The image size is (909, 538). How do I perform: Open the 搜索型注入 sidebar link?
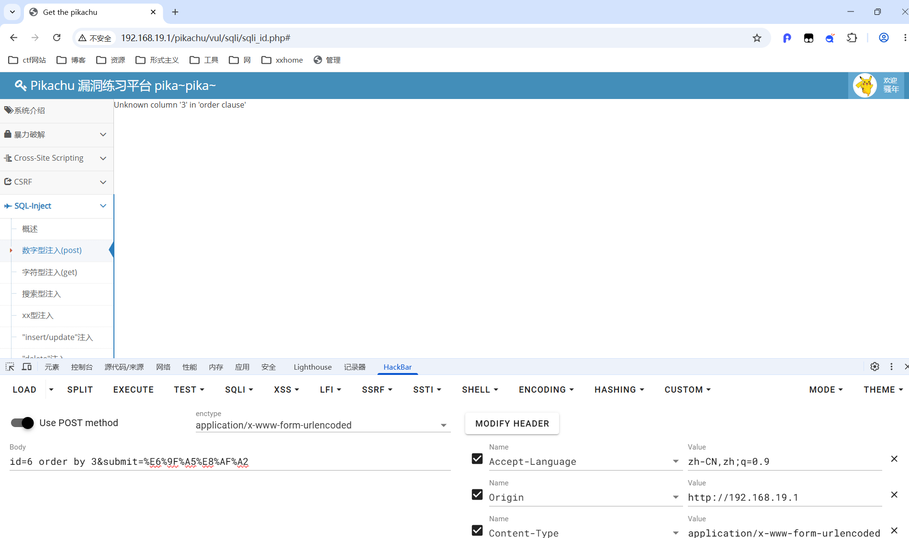(x=41, y=294)
